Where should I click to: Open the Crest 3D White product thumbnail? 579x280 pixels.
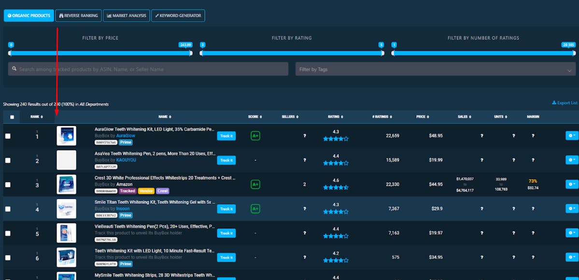click(x=67, y=184)
